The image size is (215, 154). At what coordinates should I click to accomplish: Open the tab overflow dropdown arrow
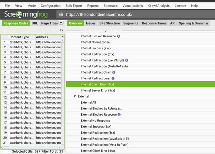click(x=61, y=23)
